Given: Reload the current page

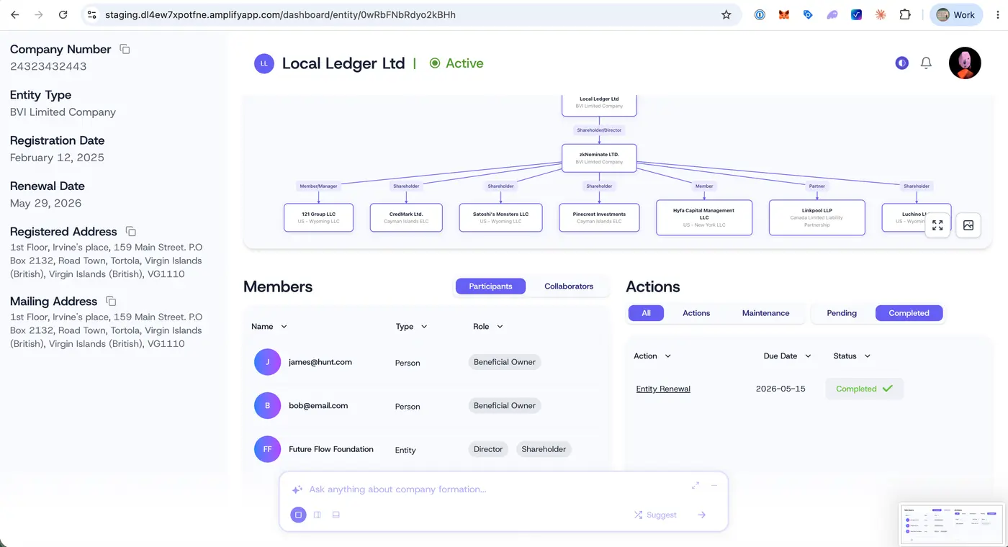Looking at the screenshot, I should 63,14.
